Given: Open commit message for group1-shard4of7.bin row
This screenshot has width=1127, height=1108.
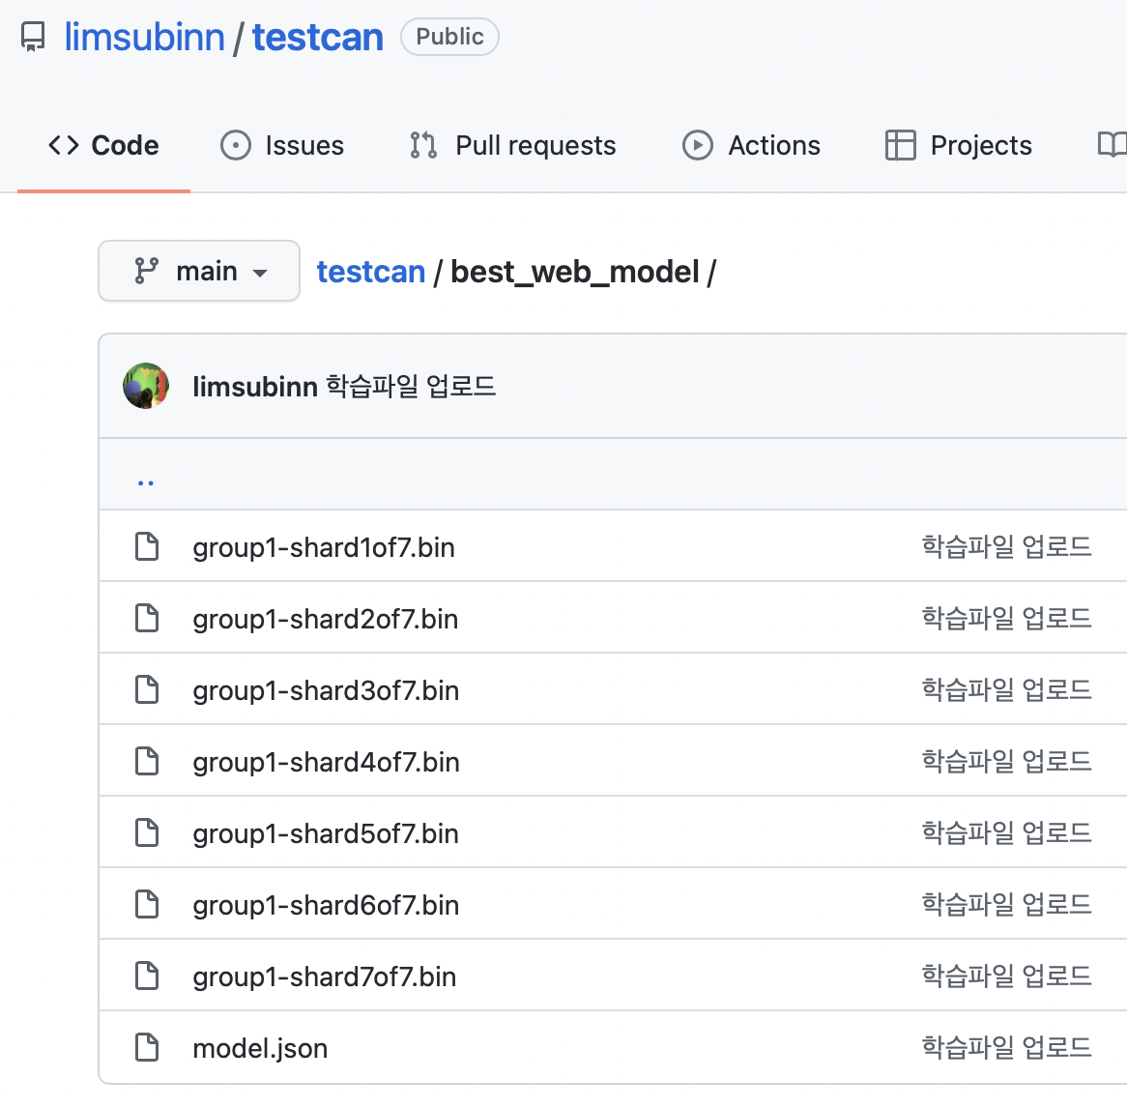Looking at the screenshot, I should coord(1006,761).
